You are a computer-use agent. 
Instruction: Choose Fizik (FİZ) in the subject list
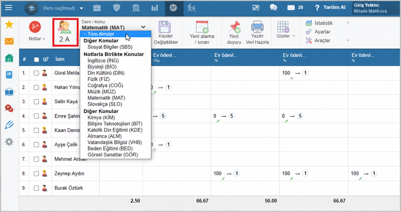pyautogui.click(x=99, y=79)
